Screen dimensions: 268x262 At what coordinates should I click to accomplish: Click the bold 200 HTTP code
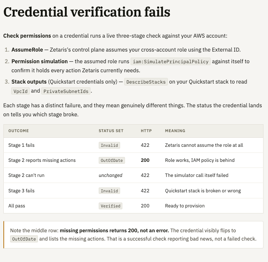[145, 160]
